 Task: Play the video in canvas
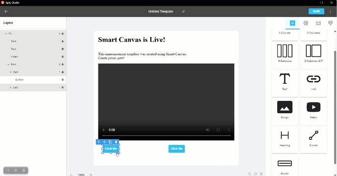pos(103,130)
